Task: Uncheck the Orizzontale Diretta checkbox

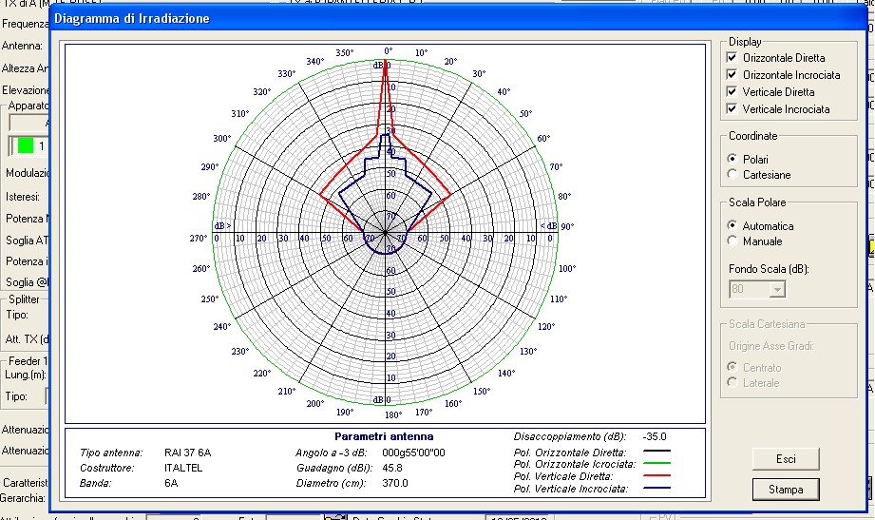Action: pyautogui.click(x=732, y=58)
